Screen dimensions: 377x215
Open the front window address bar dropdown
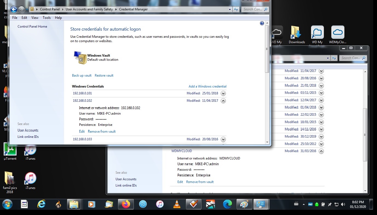click(x=230, y=9)
